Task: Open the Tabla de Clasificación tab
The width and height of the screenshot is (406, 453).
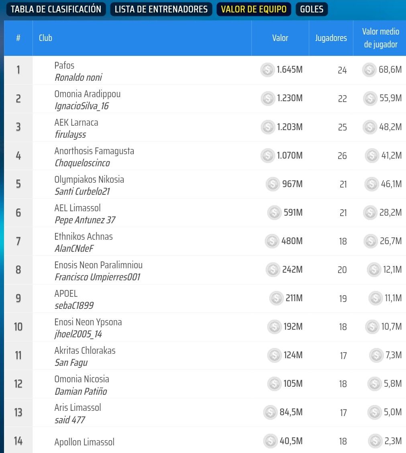Action: pos(56,9)
